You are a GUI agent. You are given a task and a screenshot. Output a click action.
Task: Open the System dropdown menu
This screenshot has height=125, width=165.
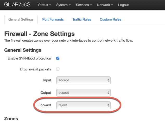click(63, 5)
